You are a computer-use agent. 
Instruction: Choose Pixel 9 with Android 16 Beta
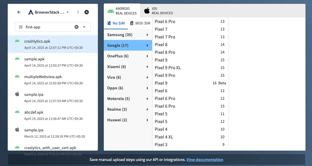tap(190, 83)
